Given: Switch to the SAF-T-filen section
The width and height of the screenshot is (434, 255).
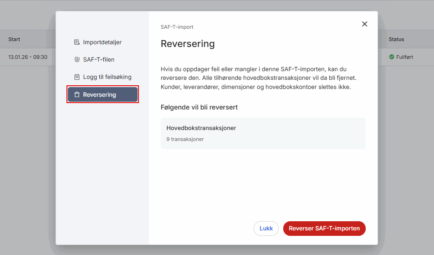Looking at the screenshot, I should coord(98,60).
